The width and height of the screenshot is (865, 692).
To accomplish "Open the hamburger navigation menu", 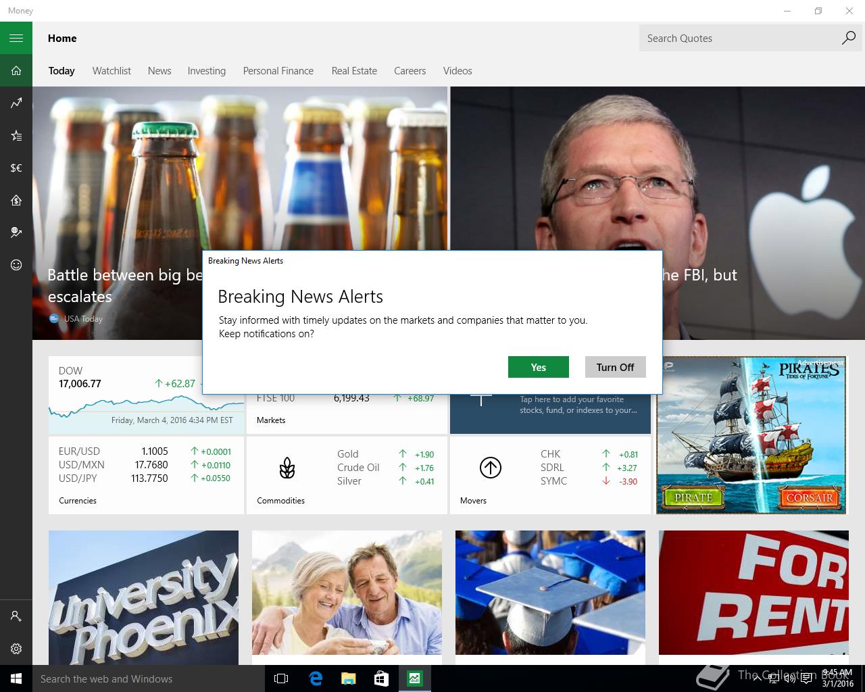I will pyautogui.click(x=16, y=38).
